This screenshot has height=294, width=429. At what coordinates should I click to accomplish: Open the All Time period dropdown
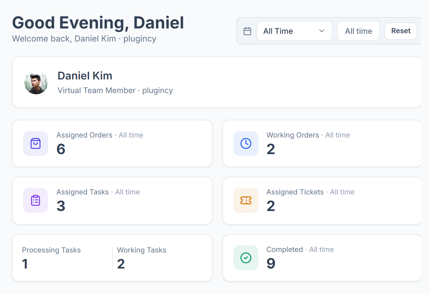coord(294,31)
